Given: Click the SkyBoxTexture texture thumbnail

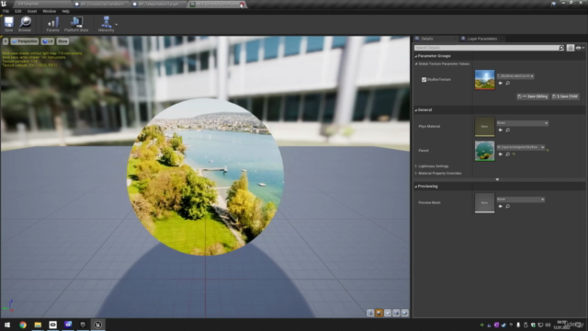Looking at the screenshot, I should click(x=484, y=80).
